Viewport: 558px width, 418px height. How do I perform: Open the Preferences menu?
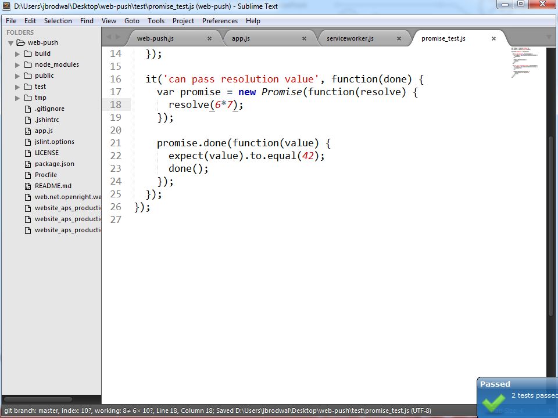click(x=220, y=21)
